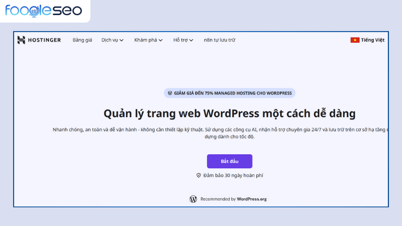Click the chevron next to Khám phá

tap(160, 40)
